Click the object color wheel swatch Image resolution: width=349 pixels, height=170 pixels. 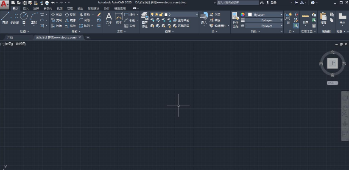click(x=243, y=14)
